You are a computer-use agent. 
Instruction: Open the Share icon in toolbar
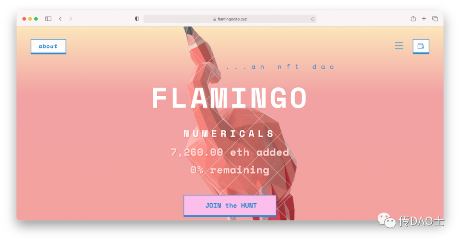[413, 18]
